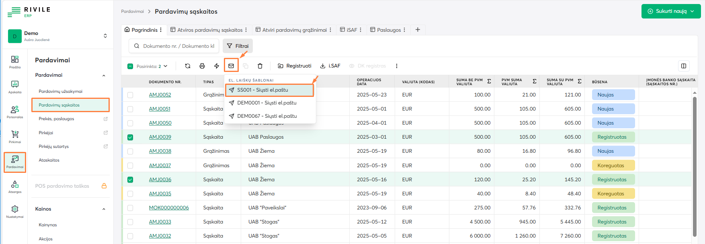705x244 pixels.
Task: Open the AMJ0036 document link
Action: point(160,180)
